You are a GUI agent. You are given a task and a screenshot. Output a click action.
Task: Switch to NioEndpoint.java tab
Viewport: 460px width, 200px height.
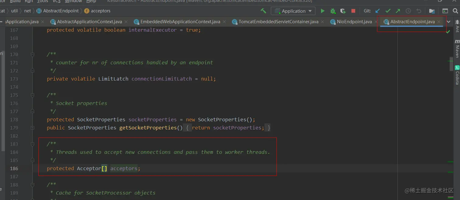(354, 22)
